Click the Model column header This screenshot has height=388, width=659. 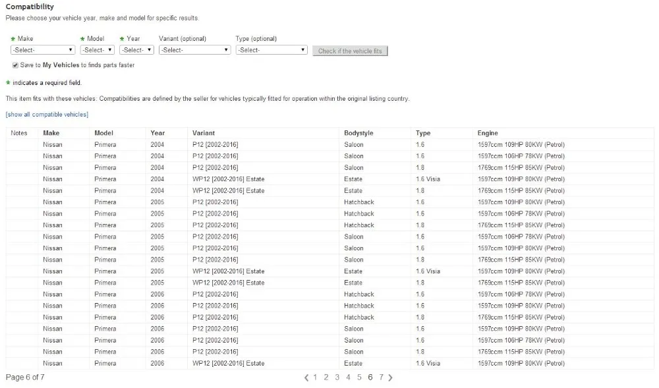104,133
